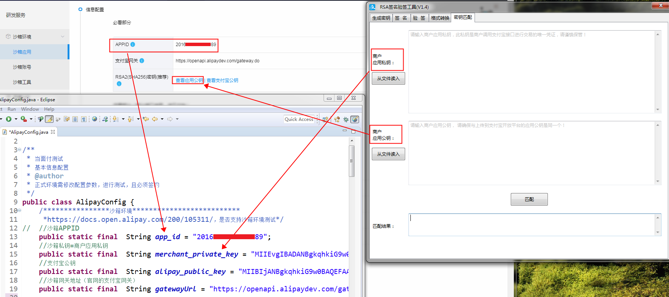Switch to Debug perspective bug icon
669x297 pixels.
[x=346, y=119]
